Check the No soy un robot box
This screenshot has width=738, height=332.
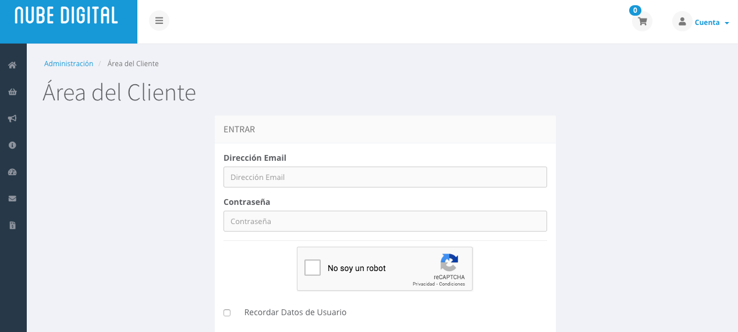313,268
